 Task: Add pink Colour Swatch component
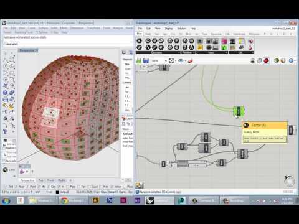(224, 41)
